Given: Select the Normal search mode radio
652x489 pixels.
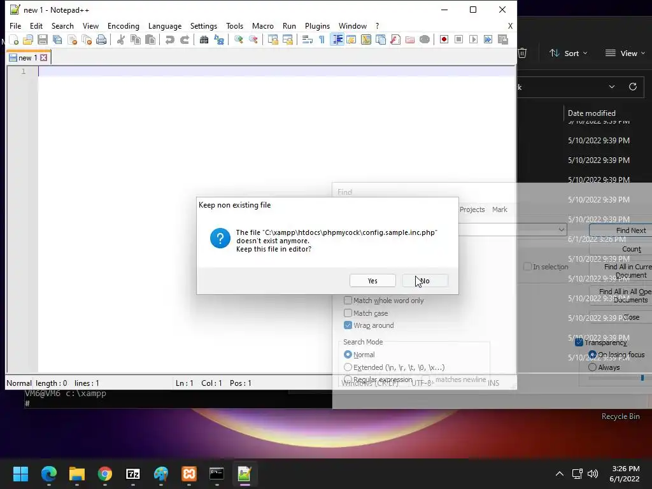Looking at the screenshot, I should tap(348, 355).
